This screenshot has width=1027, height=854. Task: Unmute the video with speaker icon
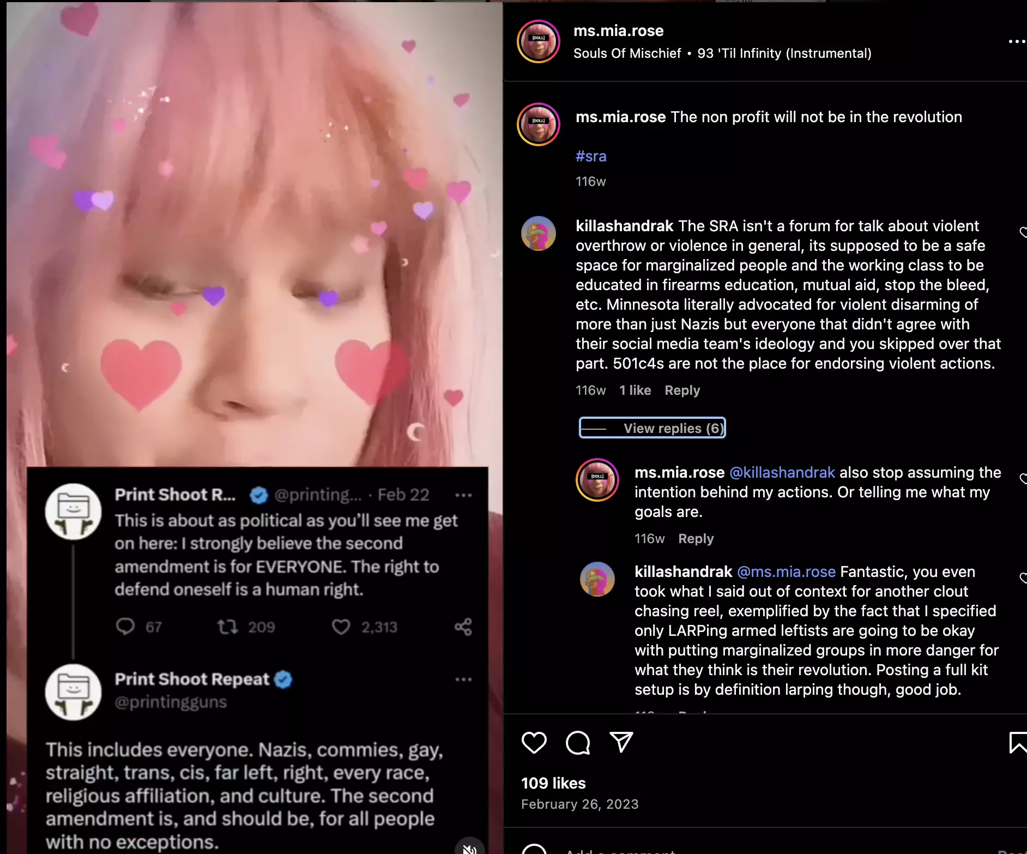click(469, 847)
